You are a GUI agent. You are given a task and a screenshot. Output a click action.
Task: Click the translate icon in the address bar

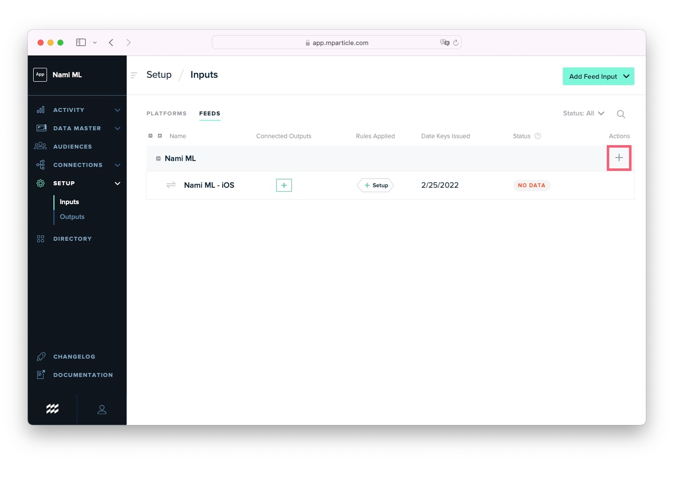click(445, 43)
